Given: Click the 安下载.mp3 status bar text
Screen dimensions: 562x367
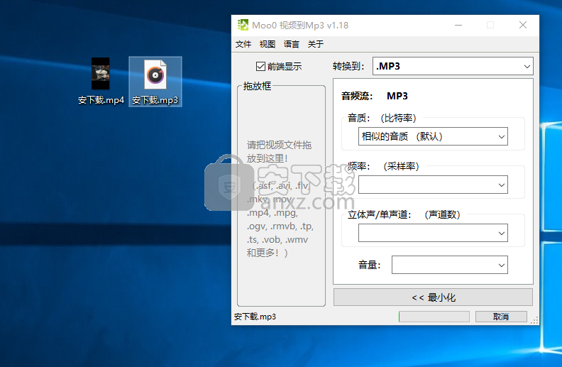Looking at the screenshot, I should (255, 317).
